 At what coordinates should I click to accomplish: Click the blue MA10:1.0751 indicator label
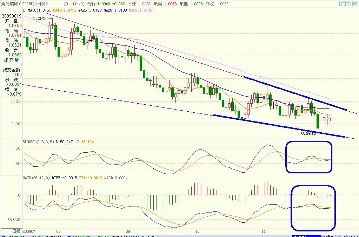coord(39,10)
